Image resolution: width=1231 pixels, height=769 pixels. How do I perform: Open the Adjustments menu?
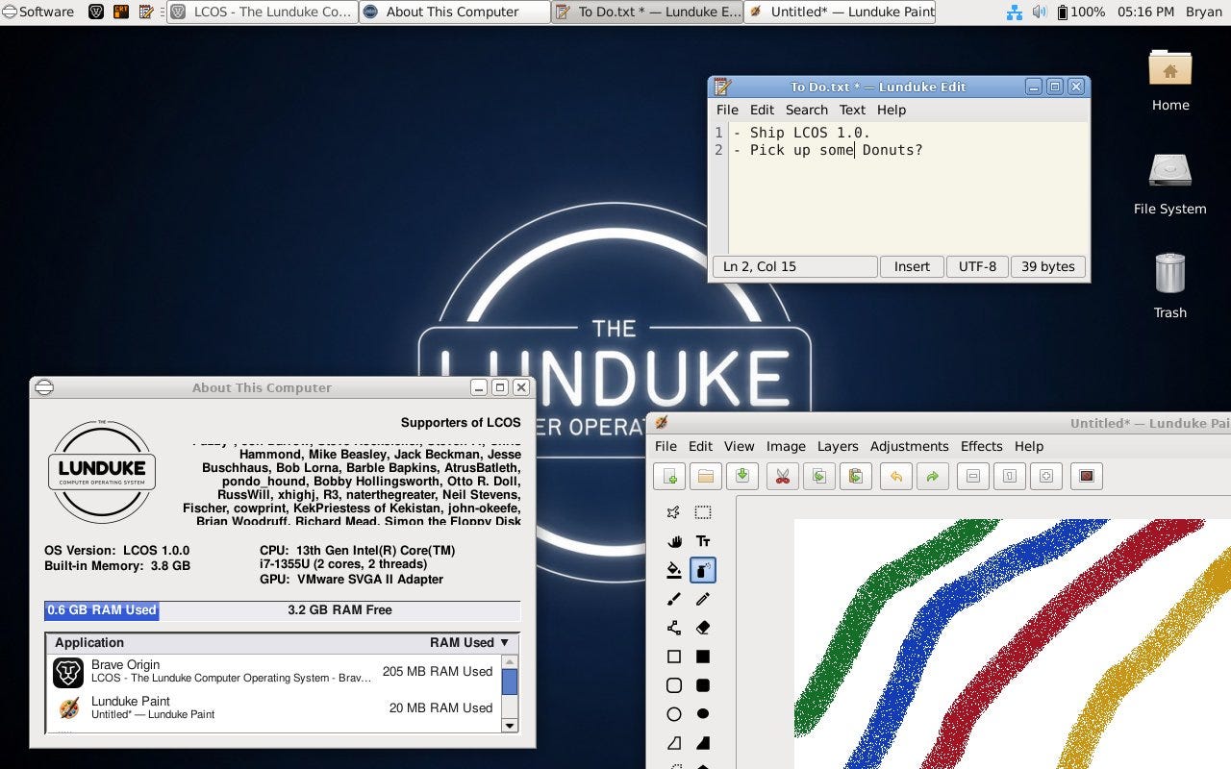910,446
